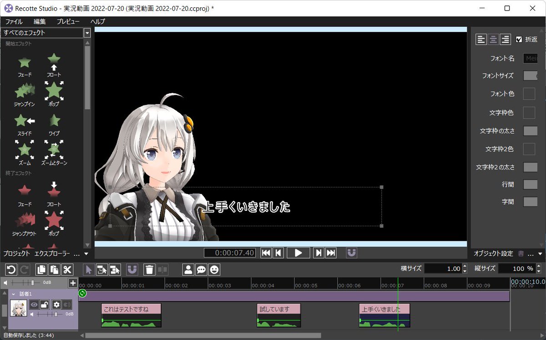546x340 pixels.
Task: Toggle the preview magnet snap button
Action: (x=351, y=253)
